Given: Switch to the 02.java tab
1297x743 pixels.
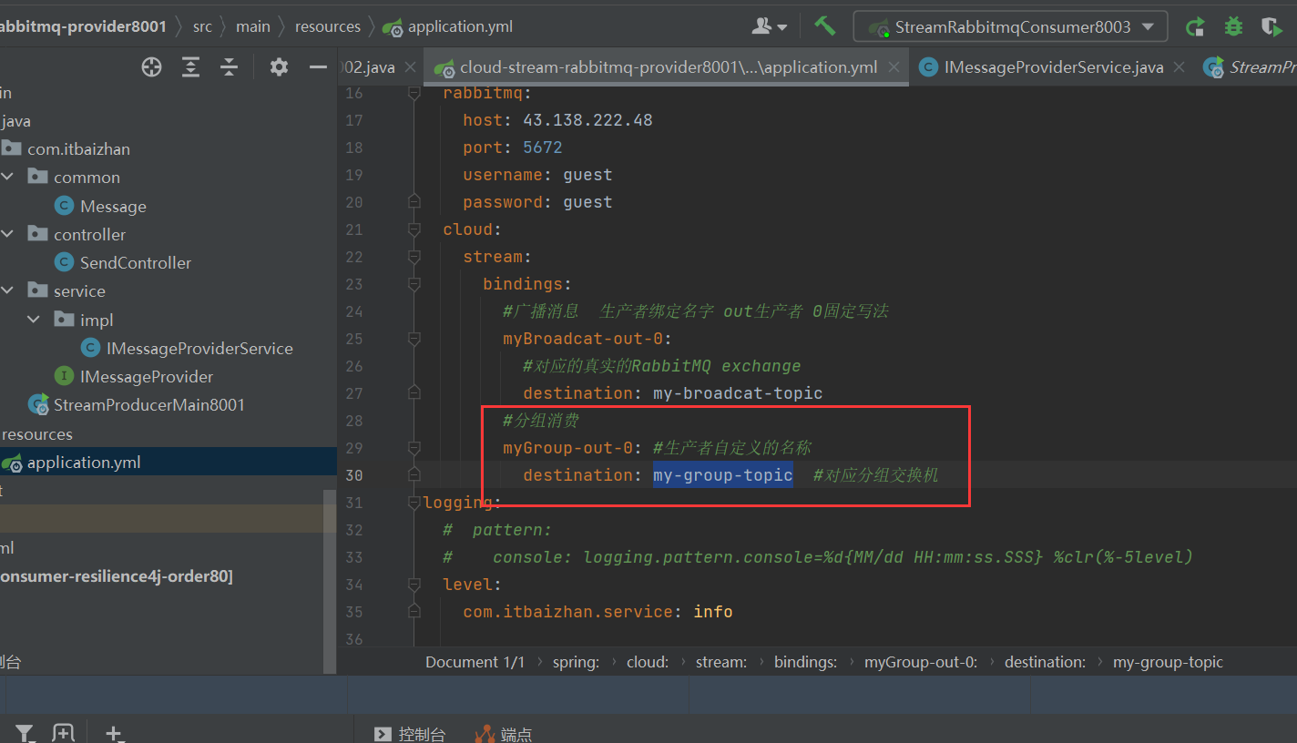Looking at the screenshot, I should (x=369, y=66).
